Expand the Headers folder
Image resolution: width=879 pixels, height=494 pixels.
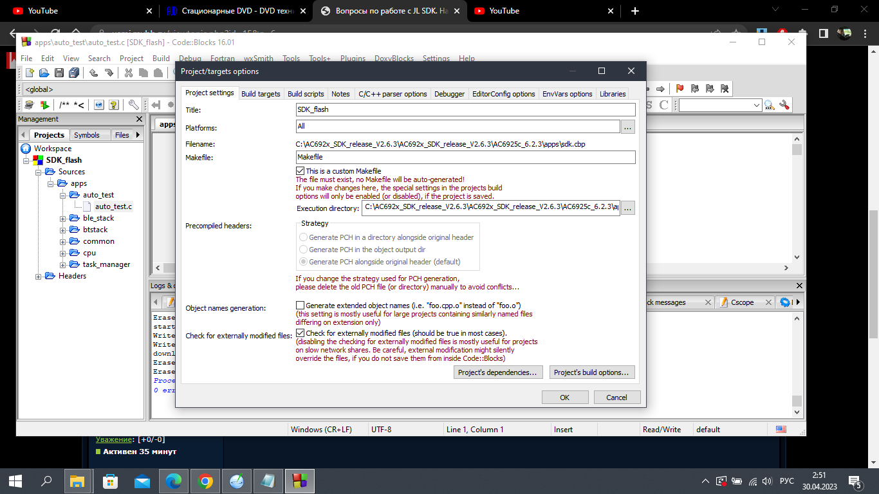click(x=39, y=276)
